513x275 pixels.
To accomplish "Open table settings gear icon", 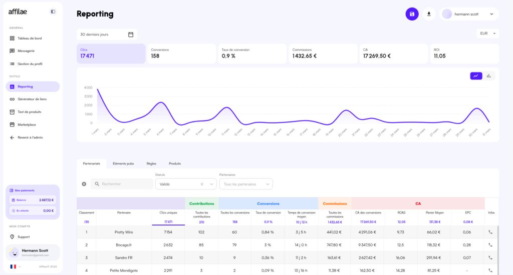I will (x=84, y=184).
